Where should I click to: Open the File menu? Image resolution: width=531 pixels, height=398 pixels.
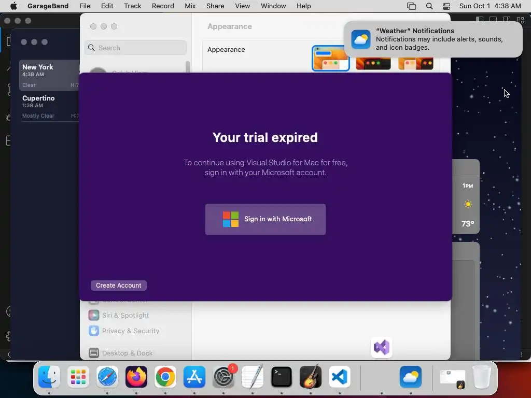pos(85,6)
